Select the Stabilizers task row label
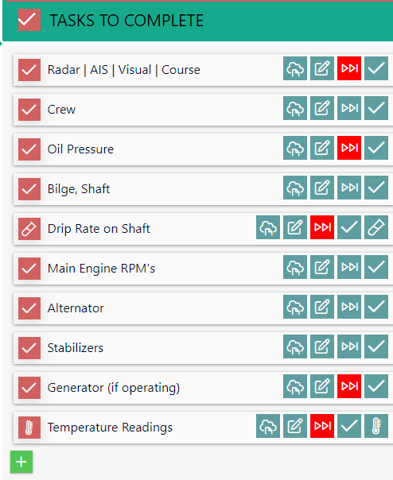The image size is (393, 480). coord(76,348)
